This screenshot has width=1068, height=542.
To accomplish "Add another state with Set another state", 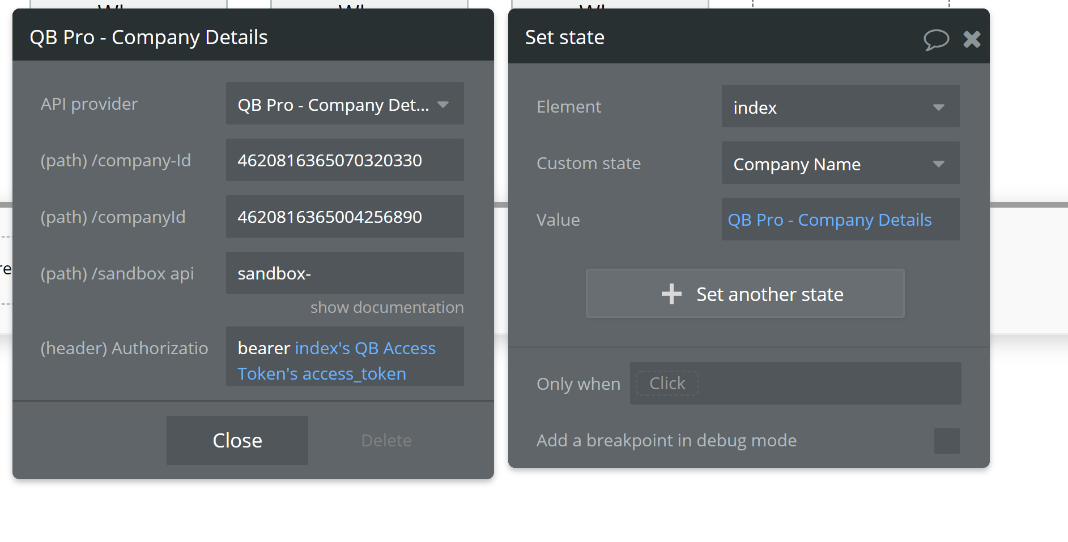I will (745, 294).
